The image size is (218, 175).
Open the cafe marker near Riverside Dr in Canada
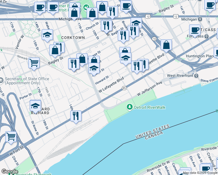(x=205, y=169)
